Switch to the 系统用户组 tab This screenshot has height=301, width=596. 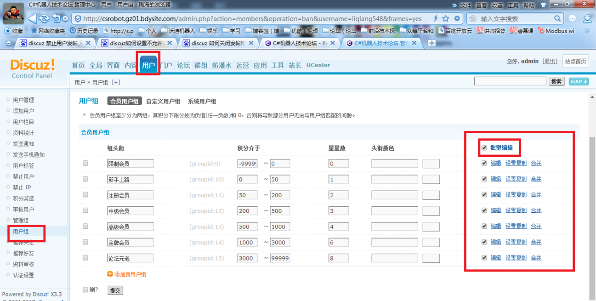[202, 101]
